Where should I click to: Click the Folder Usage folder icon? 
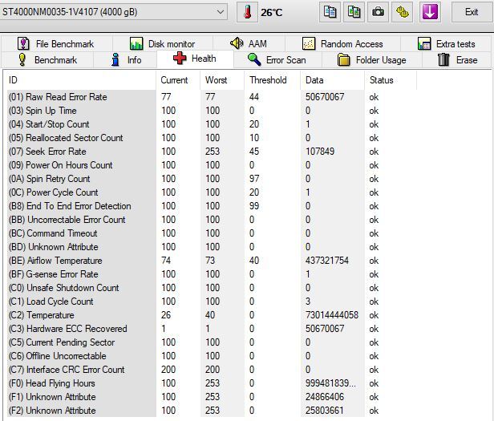pos(344,59)
